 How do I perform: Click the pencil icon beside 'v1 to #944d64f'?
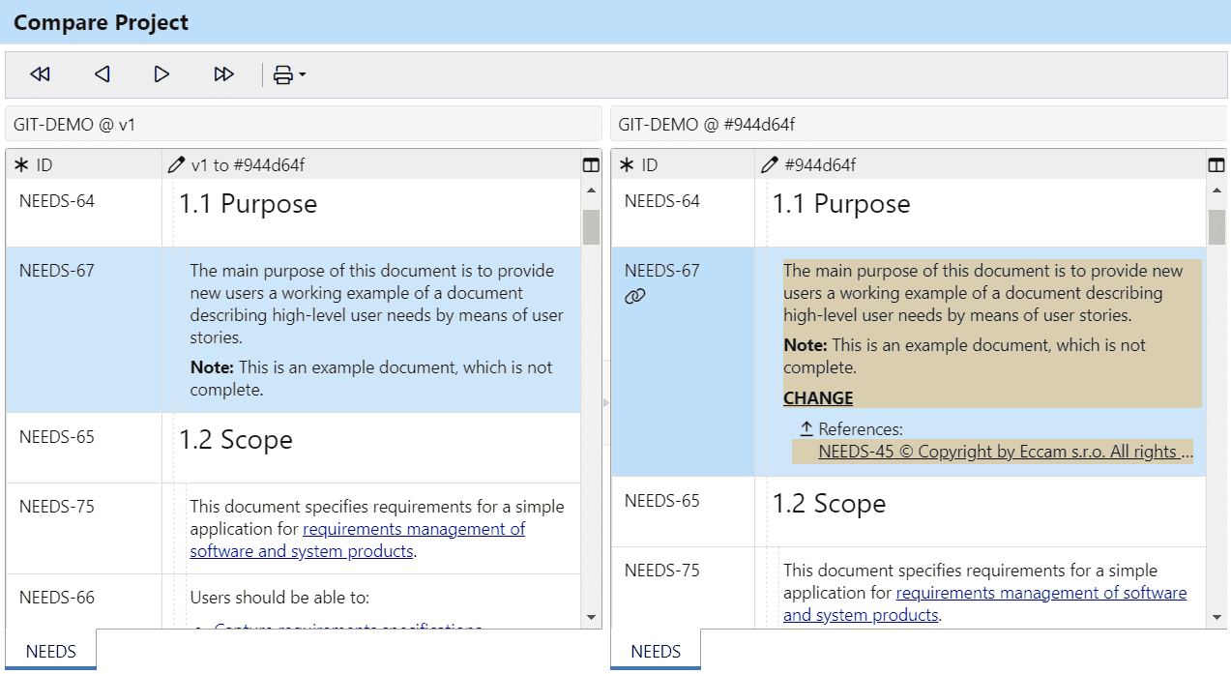176,165
